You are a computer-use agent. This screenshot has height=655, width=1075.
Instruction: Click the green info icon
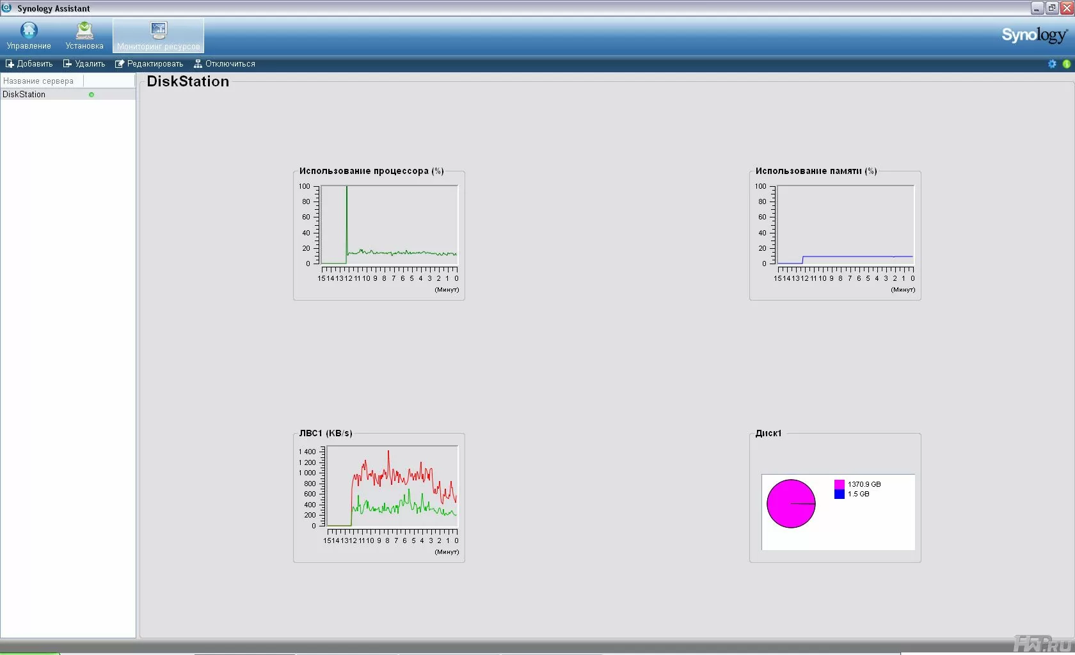(x=1066, y=64)
